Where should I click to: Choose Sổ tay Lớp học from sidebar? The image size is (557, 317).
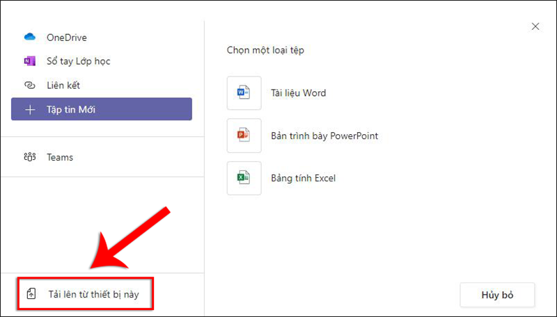click(x=78, y=61)
